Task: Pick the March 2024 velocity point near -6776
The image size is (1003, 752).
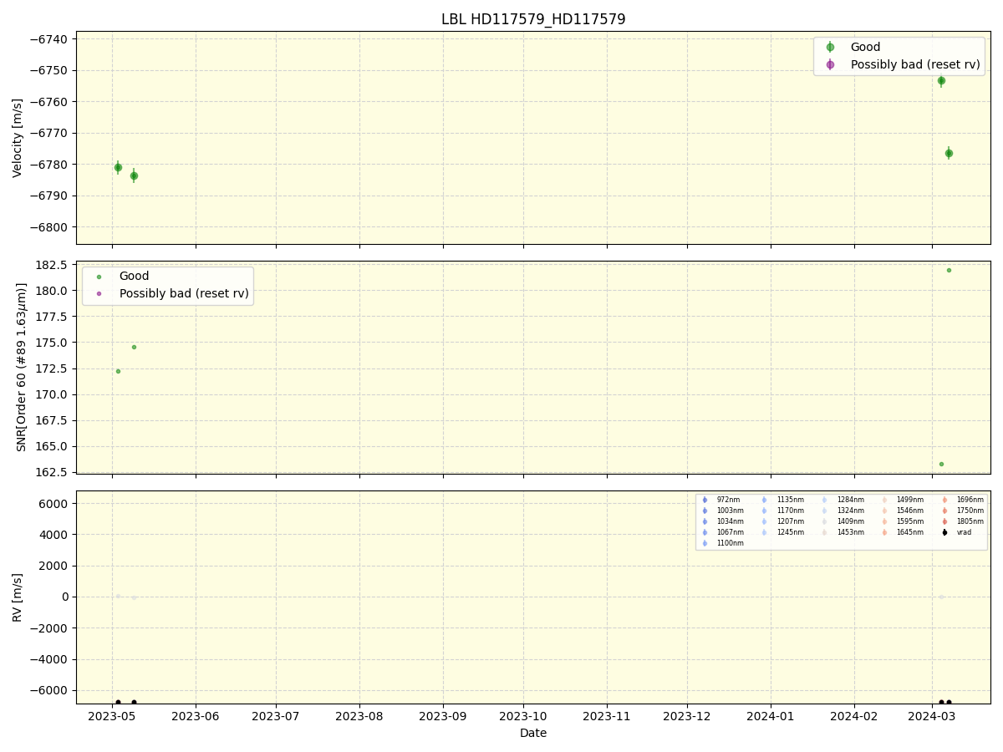Action: click(x=949, y=153)
